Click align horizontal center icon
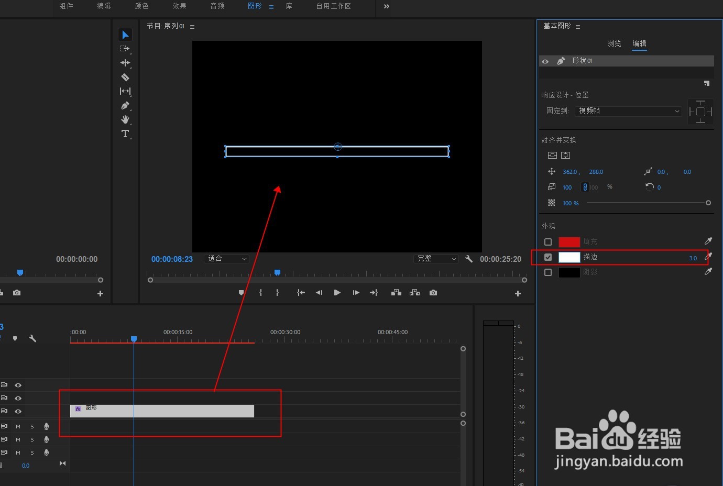 tap(565, 155)
